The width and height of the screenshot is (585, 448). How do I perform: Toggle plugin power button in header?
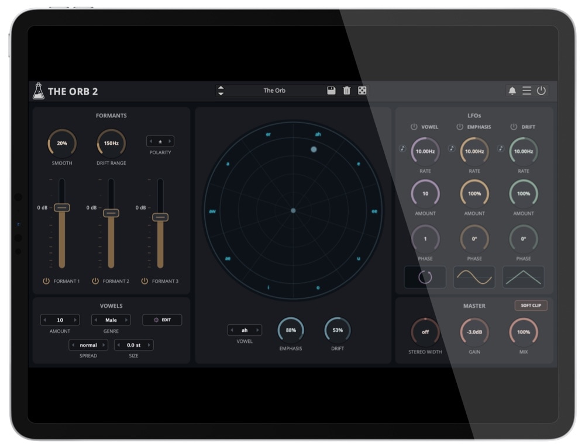[541, 91]
